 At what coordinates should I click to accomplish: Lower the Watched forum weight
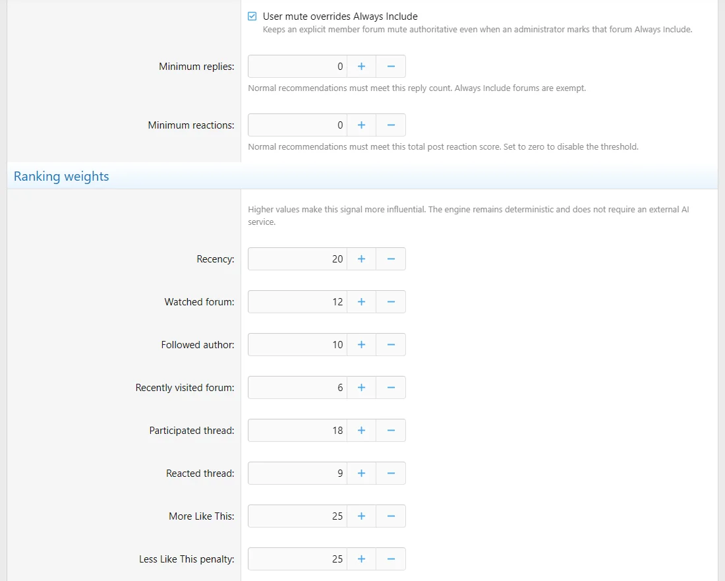pyautogui.click(x=391, y=301)
